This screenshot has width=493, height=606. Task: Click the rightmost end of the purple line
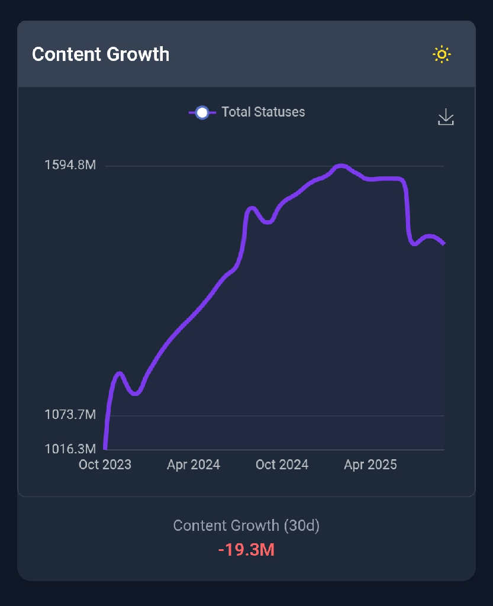[x=443, y=243]
